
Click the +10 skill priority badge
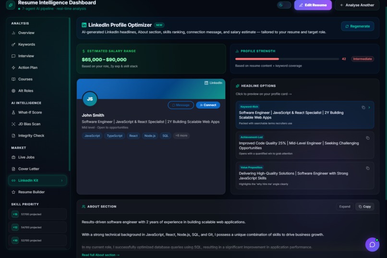coord(15,241)
